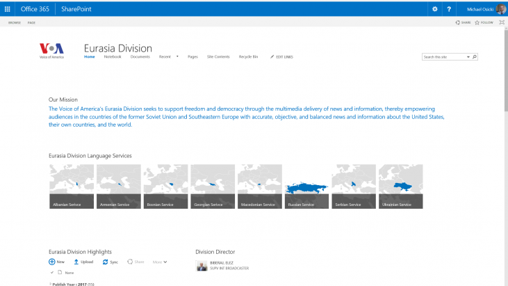This screenshot has height=286, width=508.
Task: Click the Eurasia Division site title
Action: [118, 48]
